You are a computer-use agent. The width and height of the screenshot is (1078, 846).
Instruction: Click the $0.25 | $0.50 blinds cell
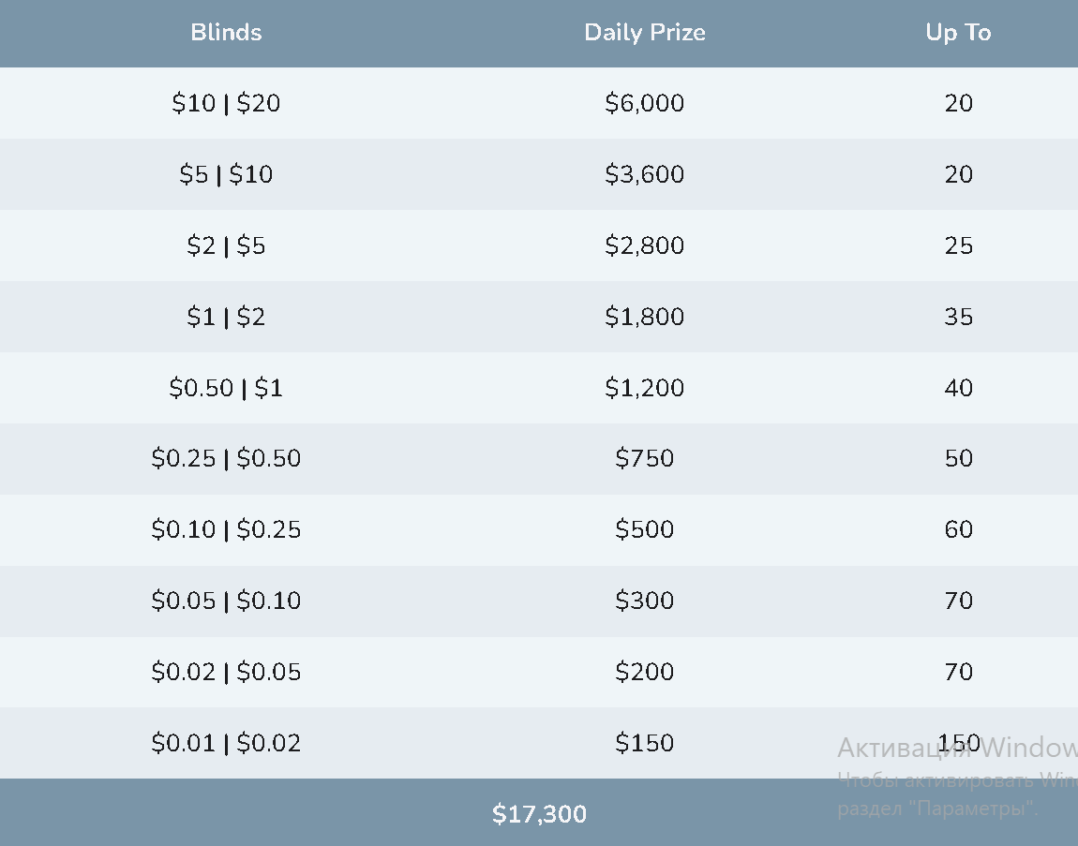(226, 458)
